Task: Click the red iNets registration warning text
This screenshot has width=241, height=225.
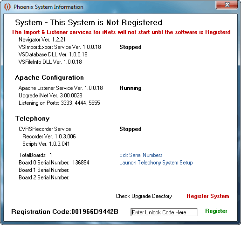Action: coord(121,32)
